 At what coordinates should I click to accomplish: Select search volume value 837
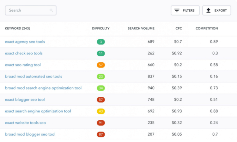click(151, 77)
